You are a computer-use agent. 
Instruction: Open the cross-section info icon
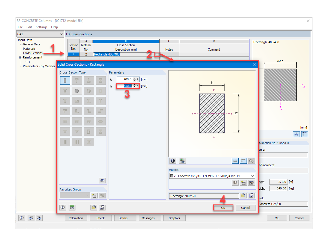click(x=173, y=161)
